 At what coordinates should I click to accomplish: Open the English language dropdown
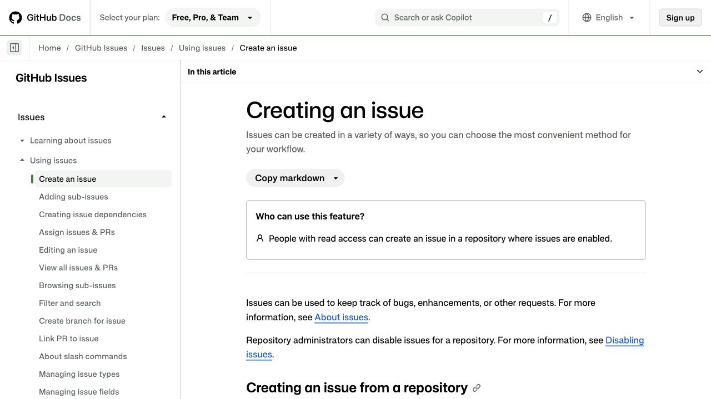608,18
